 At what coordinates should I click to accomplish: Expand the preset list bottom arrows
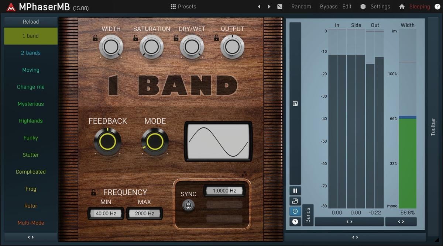click(31, 237)
